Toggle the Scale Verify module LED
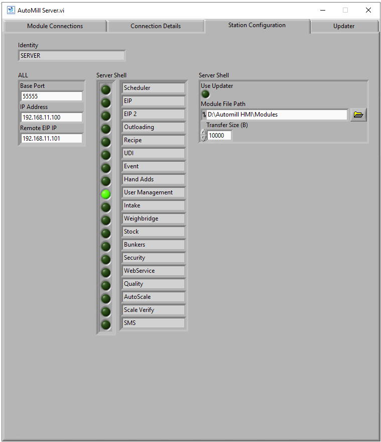Image resolution: width=381 pixels, height=442 pixels. tap(106, 312)
